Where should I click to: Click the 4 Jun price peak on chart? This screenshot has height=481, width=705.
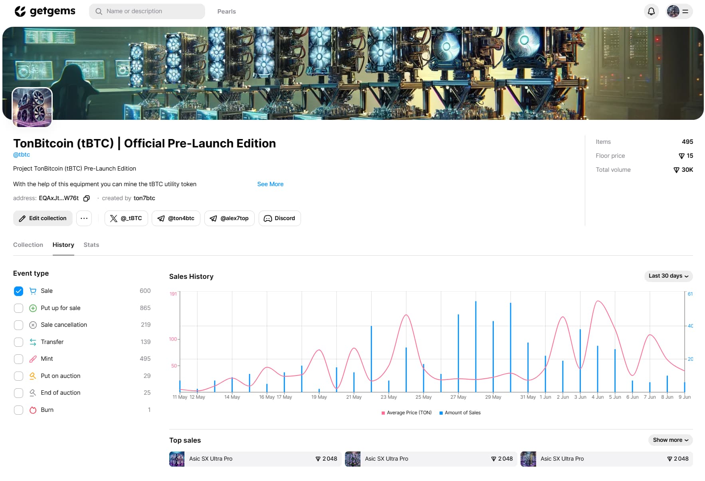click(x=598, y=301)
